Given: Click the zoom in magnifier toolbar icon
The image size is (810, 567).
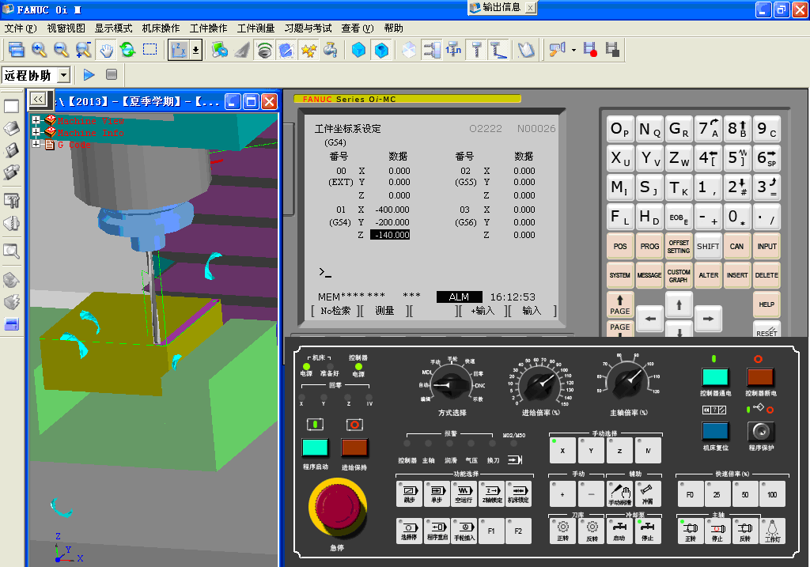Looking at the screenshot, I should 39,50.
